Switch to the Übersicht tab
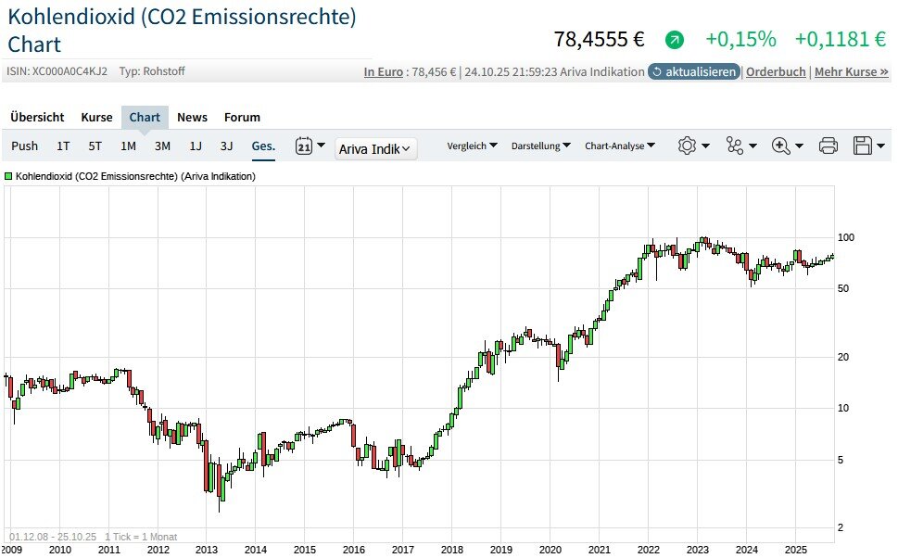This screenshot has width=898, height=558. pyautogui.click(x=37, y=117)
